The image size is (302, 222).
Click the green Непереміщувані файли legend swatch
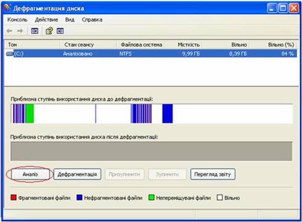(152, 197)
